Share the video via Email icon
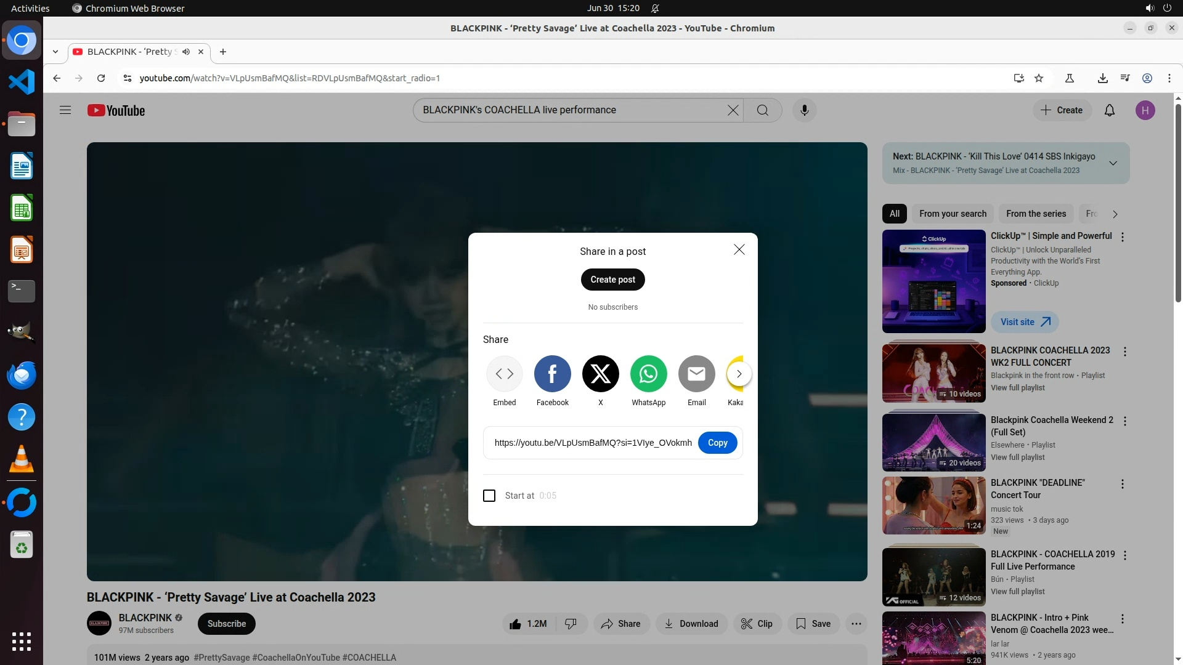The height and width of the screenshot is (665, 1183). click(x=696, y=374)
